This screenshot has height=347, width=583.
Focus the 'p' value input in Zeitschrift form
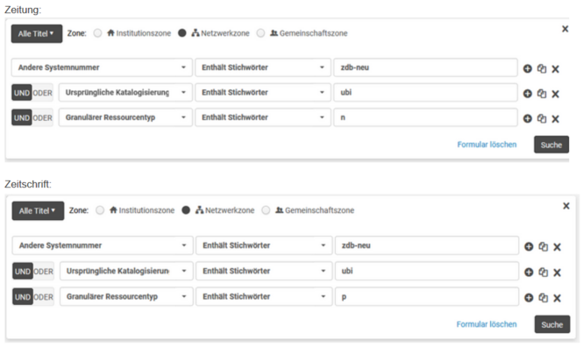(427, 296)
